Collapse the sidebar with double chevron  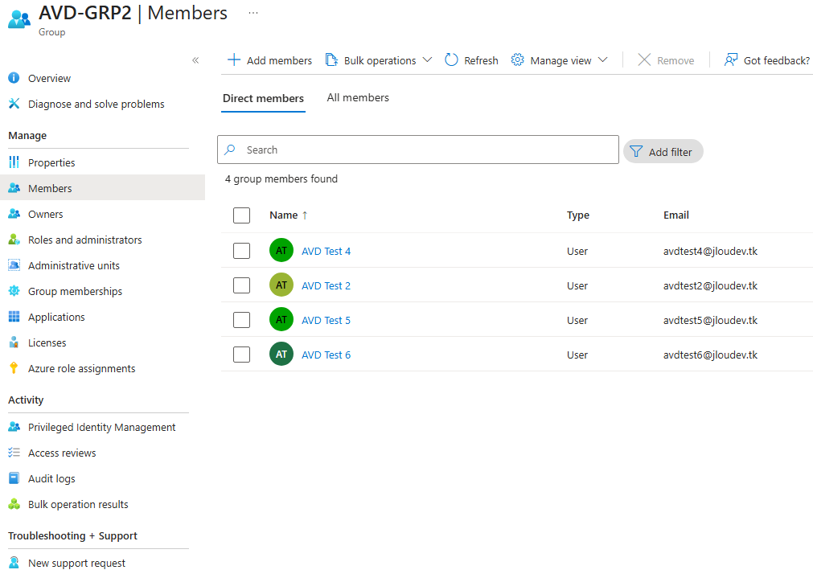coord(195,60)
